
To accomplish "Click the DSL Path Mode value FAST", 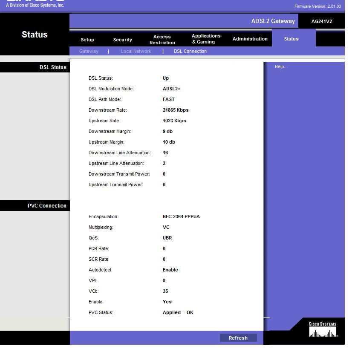I will click(168, 99).
